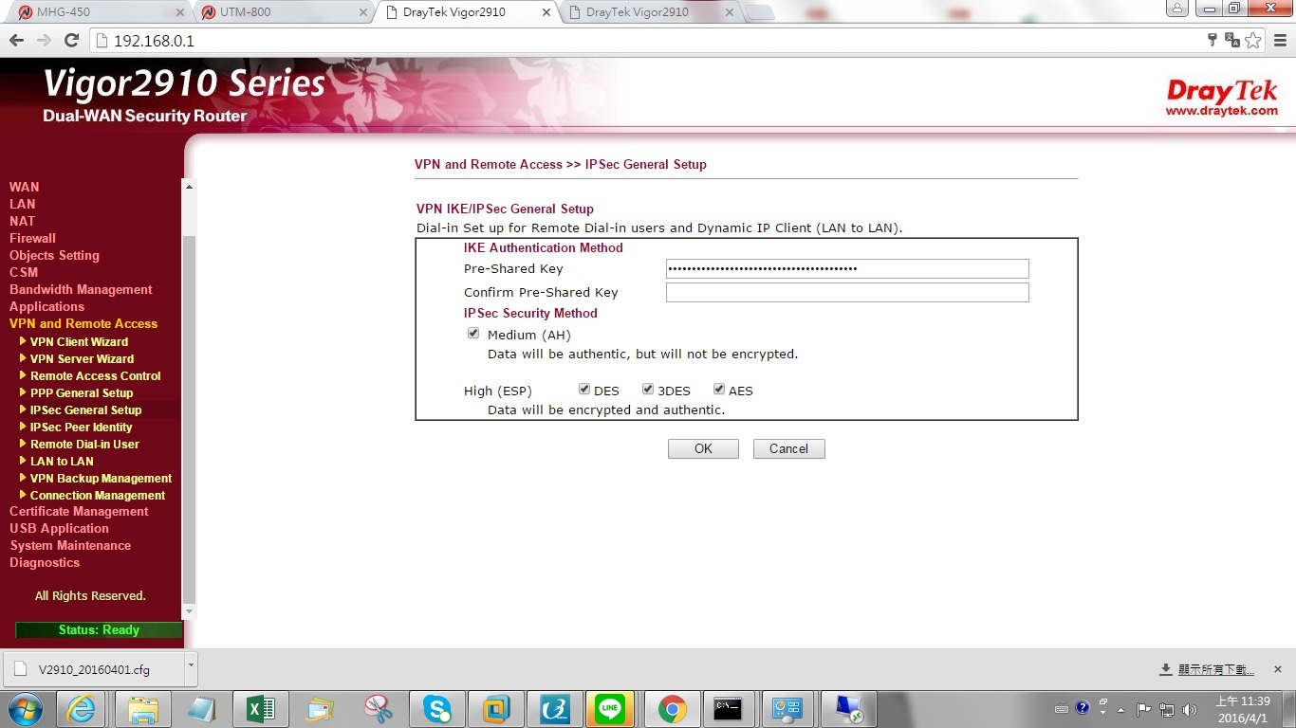This screenshot has height=728, width=1296.
Task: Open the Windows Start button
Action: tap(26, 709)
